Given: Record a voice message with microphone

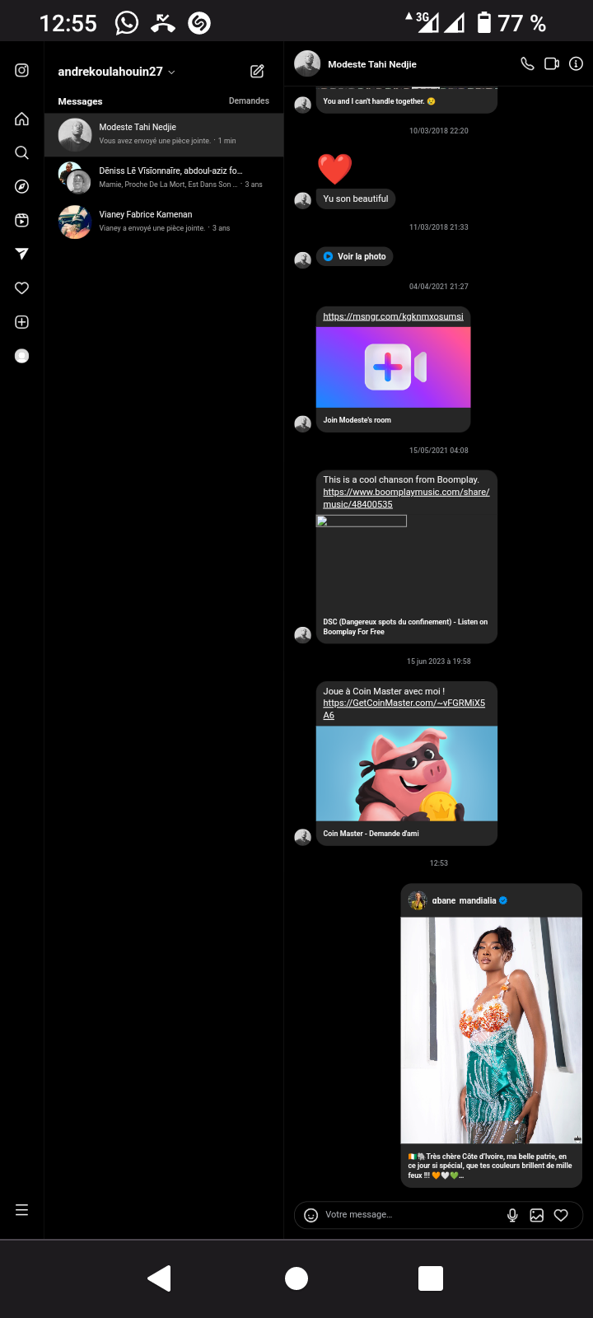Looking at the screenshot, I should click(x=512, y=1215).
